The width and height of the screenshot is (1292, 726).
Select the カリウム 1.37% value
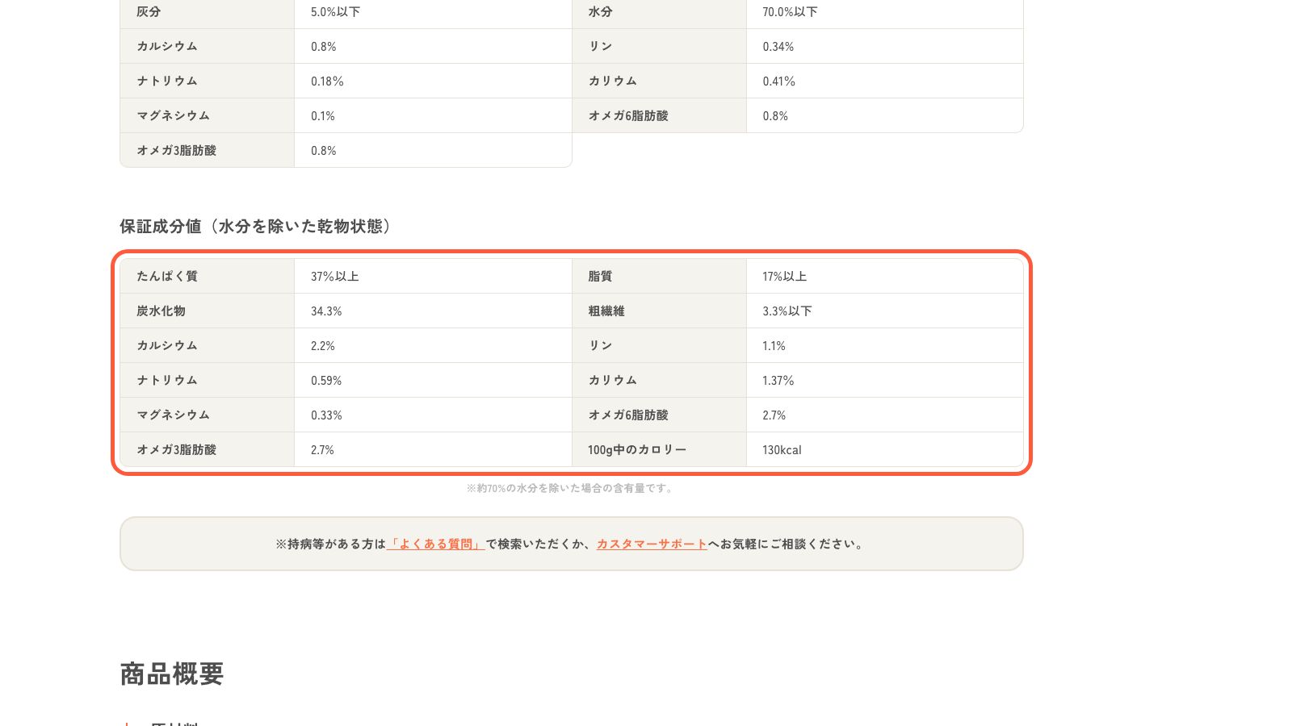click(x=778, y=381)
